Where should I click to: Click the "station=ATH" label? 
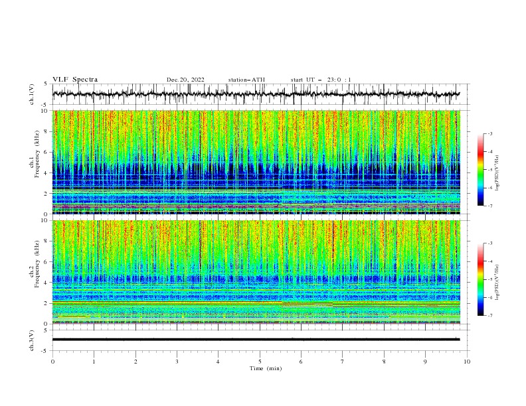[x=246, y=80]
